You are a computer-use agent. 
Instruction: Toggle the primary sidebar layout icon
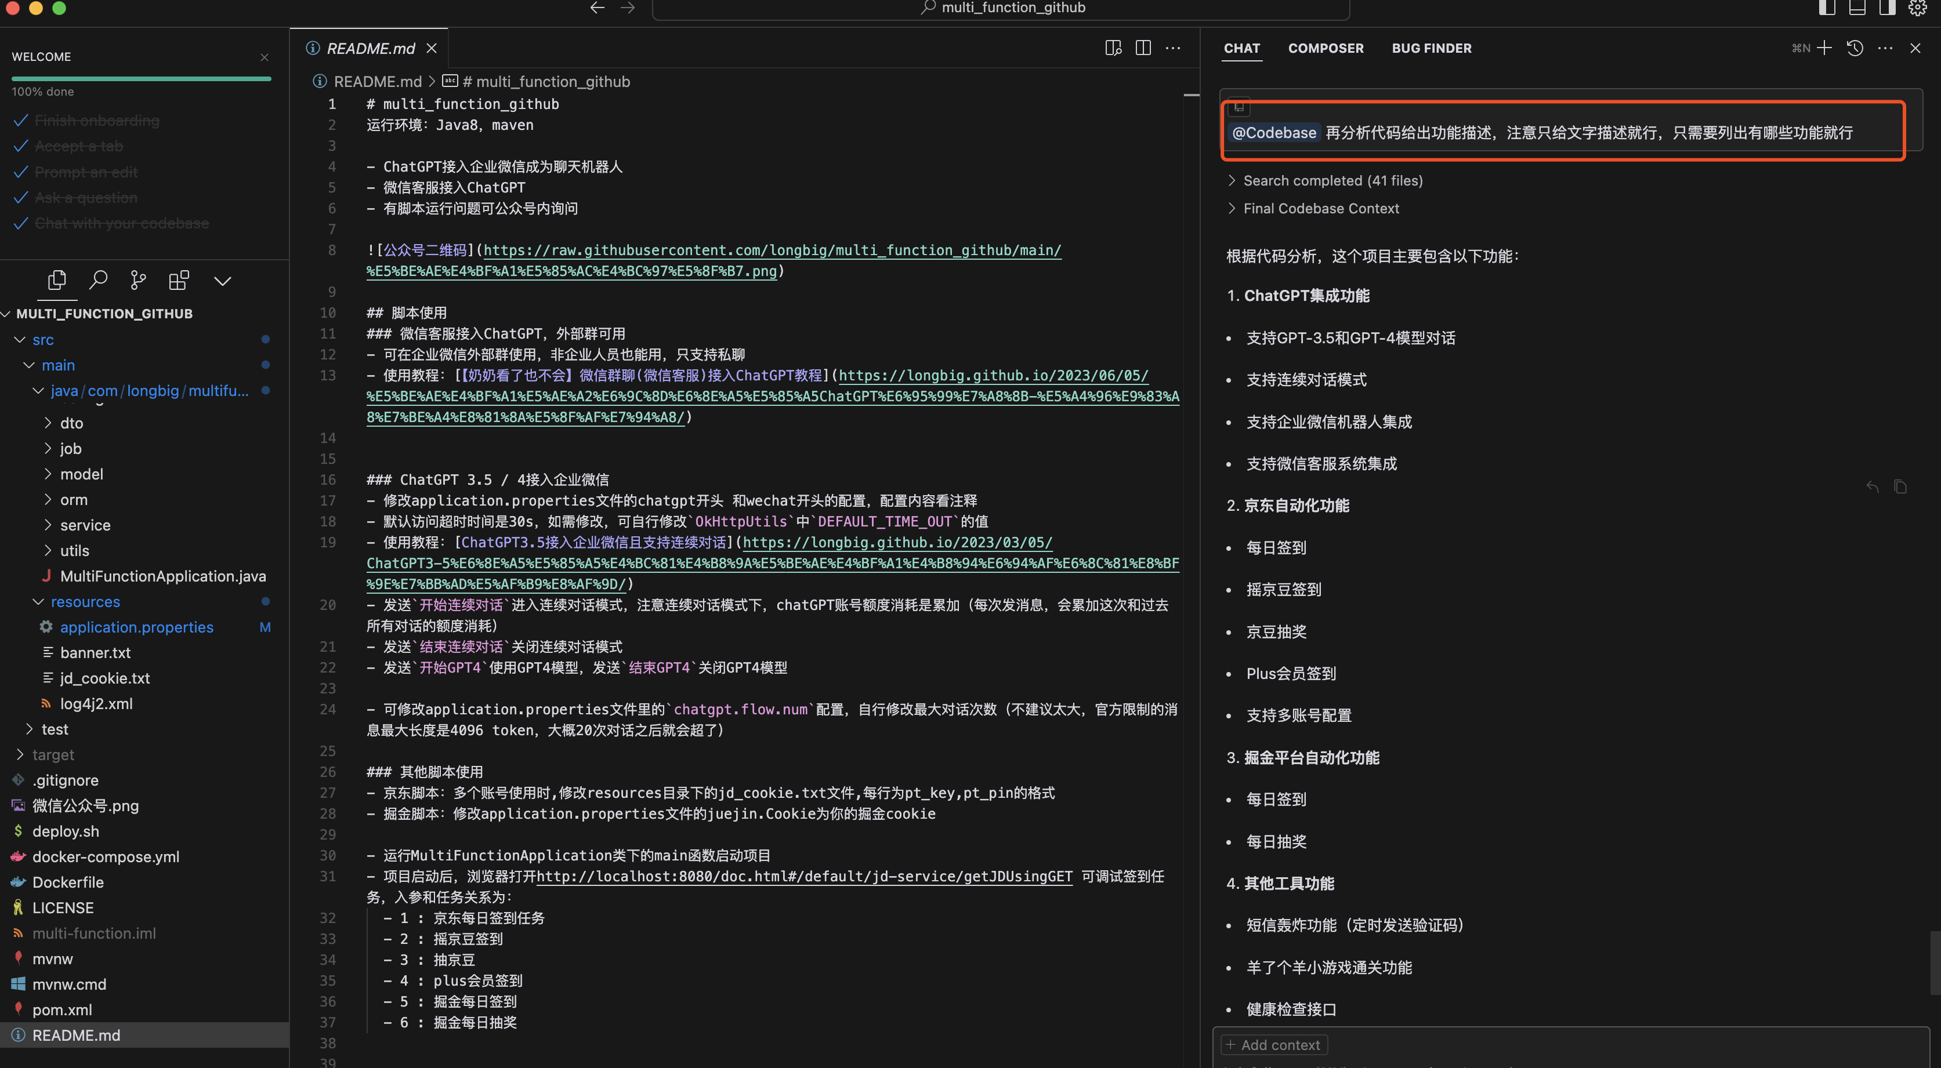[1827, 8]
